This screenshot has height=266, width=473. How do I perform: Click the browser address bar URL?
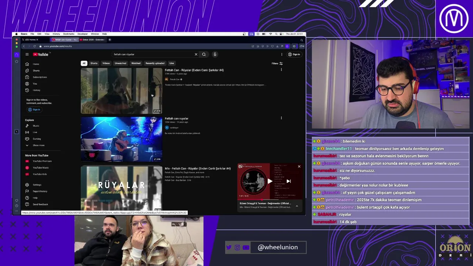58,46
